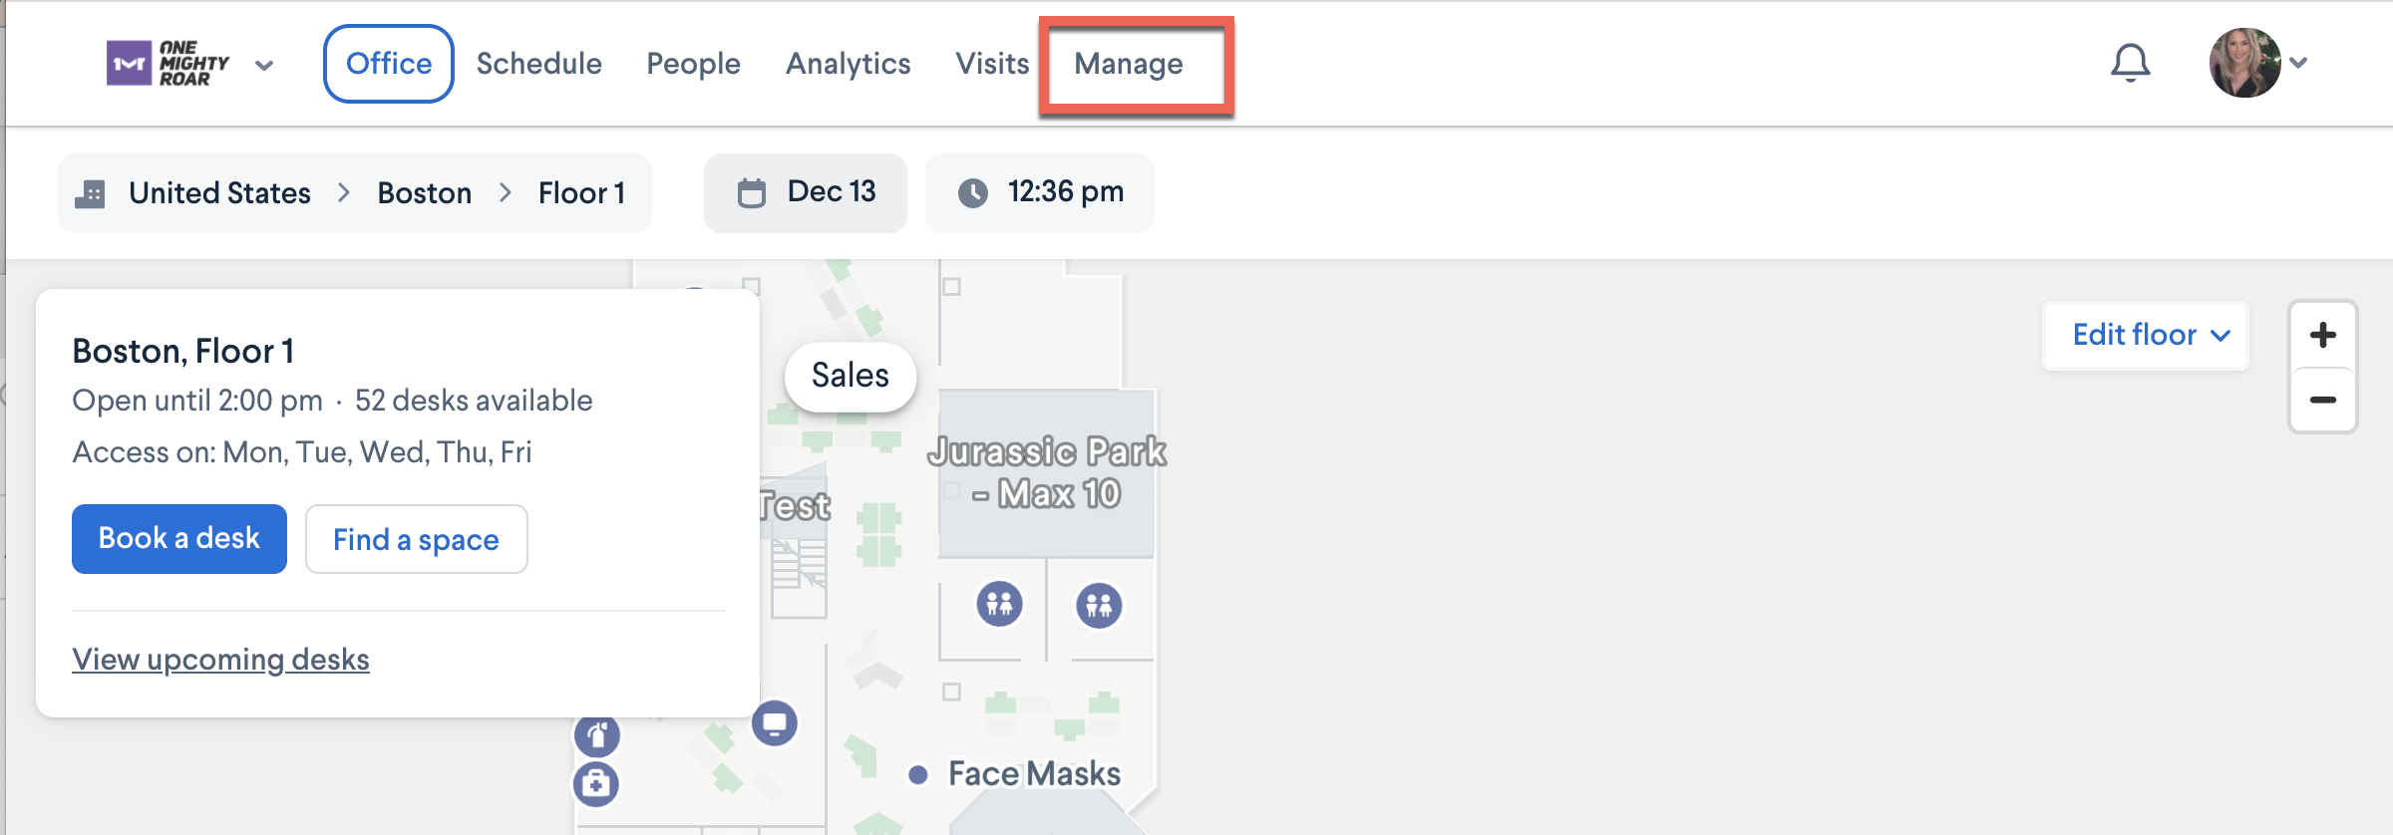
Task: Click the monitor screen icon on map
Action: pos(774,722)
